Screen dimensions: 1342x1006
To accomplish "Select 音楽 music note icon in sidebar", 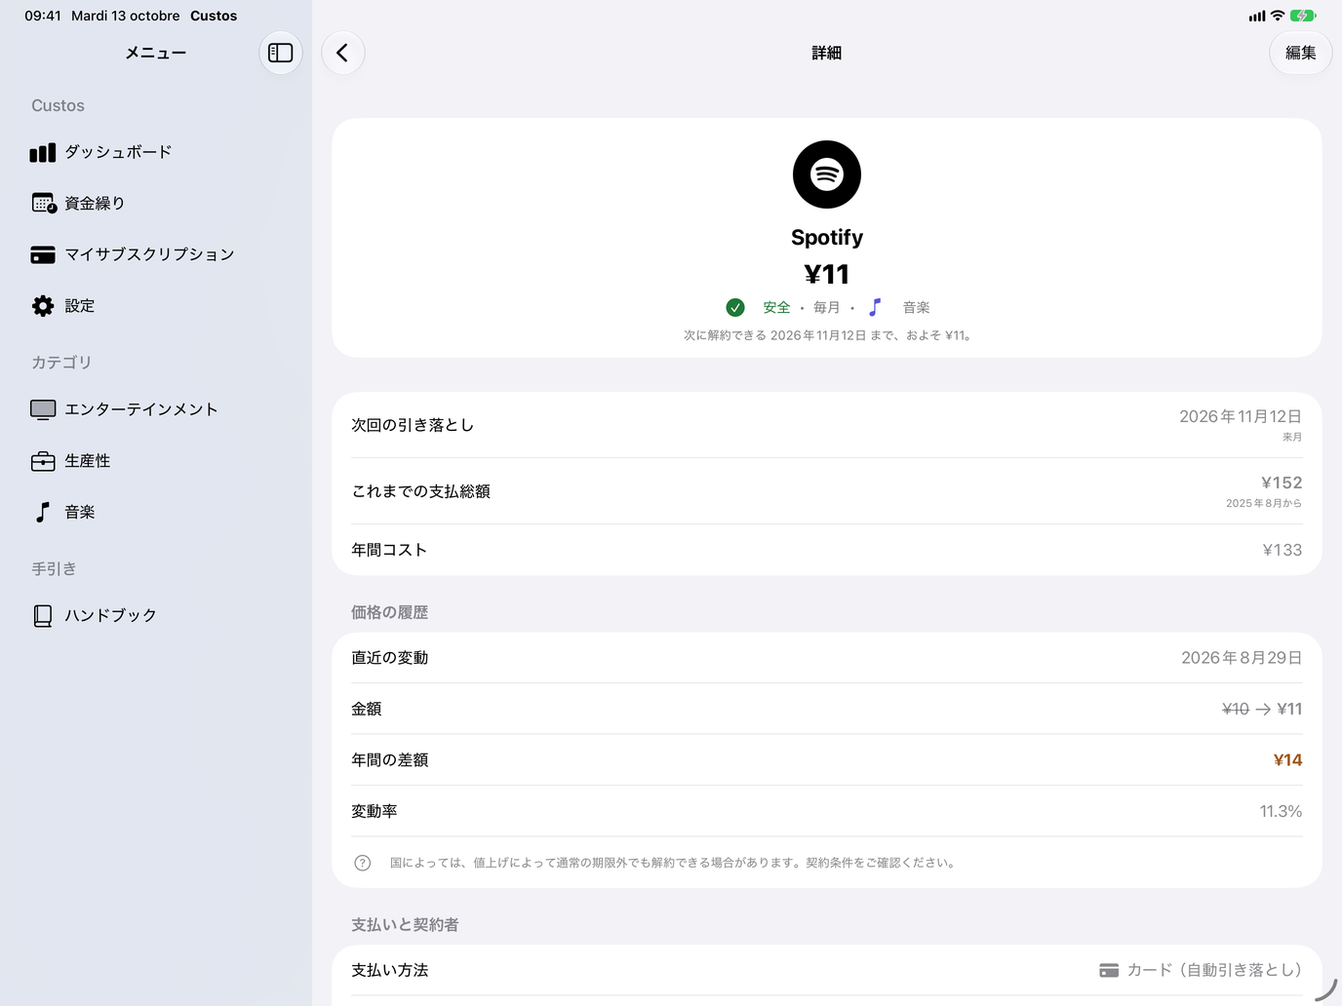I will [43, 512].
